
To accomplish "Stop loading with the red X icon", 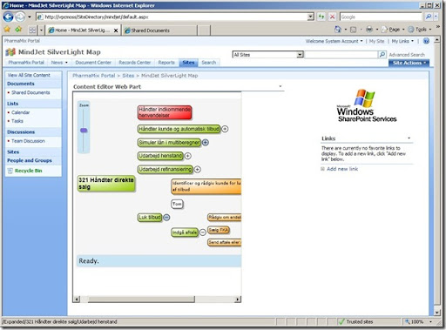I will [333, 17].
